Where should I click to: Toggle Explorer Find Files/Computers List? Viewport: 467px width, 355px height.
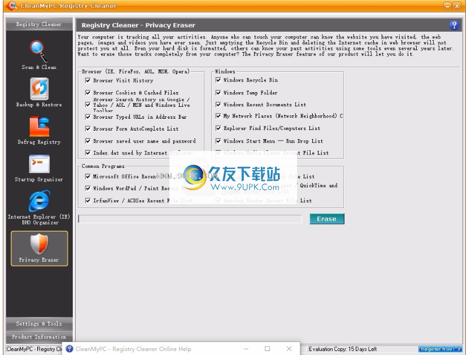[x=219, y=128]
